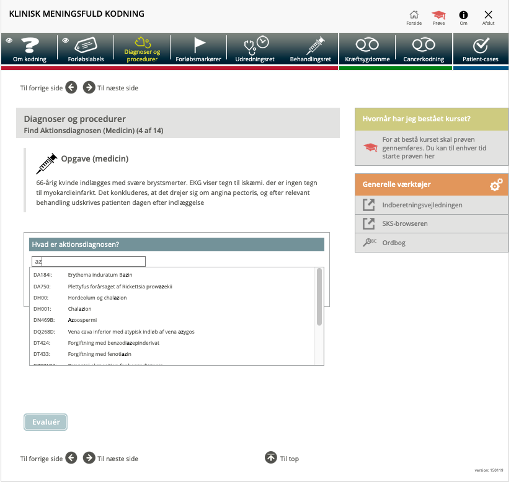Click the eye icon on Forløbslabels

66,40
